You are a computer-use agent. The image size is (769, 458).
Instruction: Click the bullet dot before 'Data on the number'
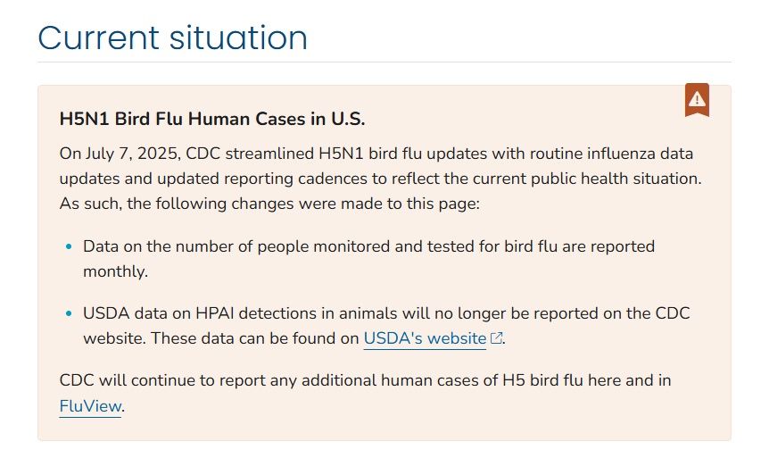[x=70, y=246]
